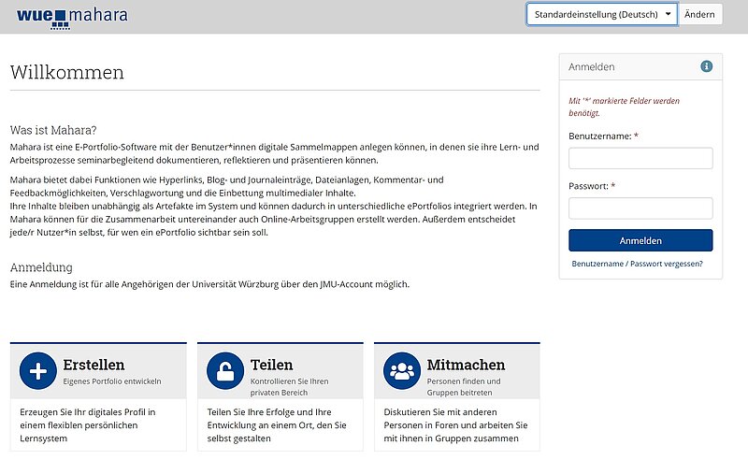Click 'Personen finden und Gruppen beitreten' subtitle

463,386
